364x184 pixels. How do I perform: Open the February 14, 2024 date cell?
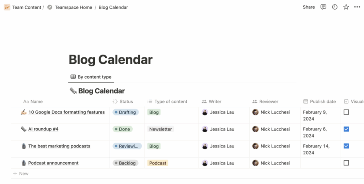point(316,149)
